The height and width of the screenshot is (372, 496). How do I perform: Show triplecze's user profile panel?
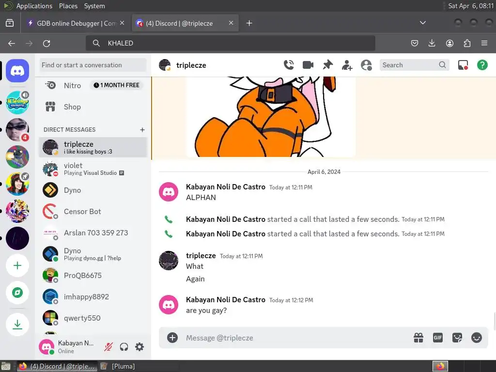366,65
